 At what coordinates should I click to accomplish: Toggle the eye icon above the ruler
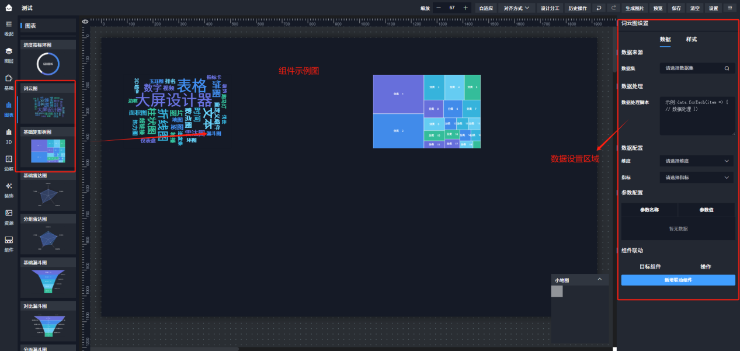(x=85, y=22)
